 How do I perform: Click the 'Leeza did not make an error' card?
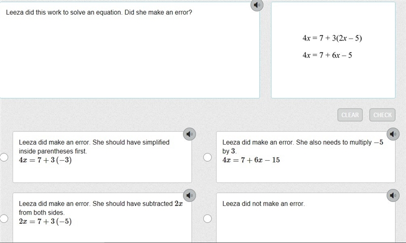click(306, 217)
